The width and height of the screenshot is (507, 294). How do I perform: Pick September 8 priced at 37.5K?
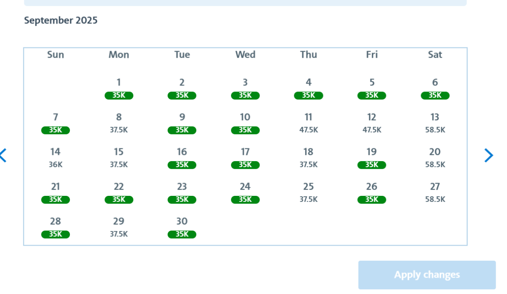[119, 123]
